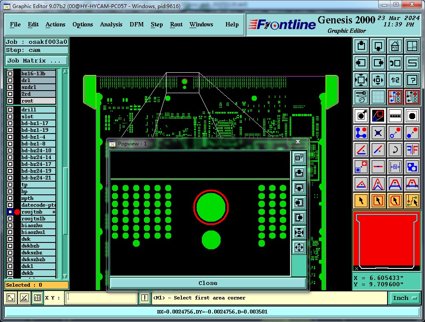The image size is (425, 322).
Task: Select the net selection arrow tool
Action: point(412,201)
